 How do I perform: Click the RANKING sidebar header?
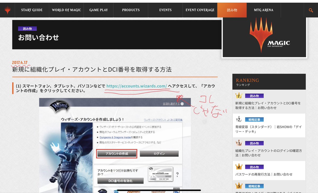(269, 82)
